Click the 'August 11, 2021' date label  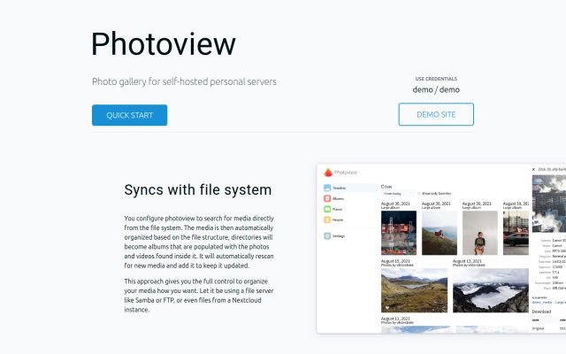[x=395, y=319]
